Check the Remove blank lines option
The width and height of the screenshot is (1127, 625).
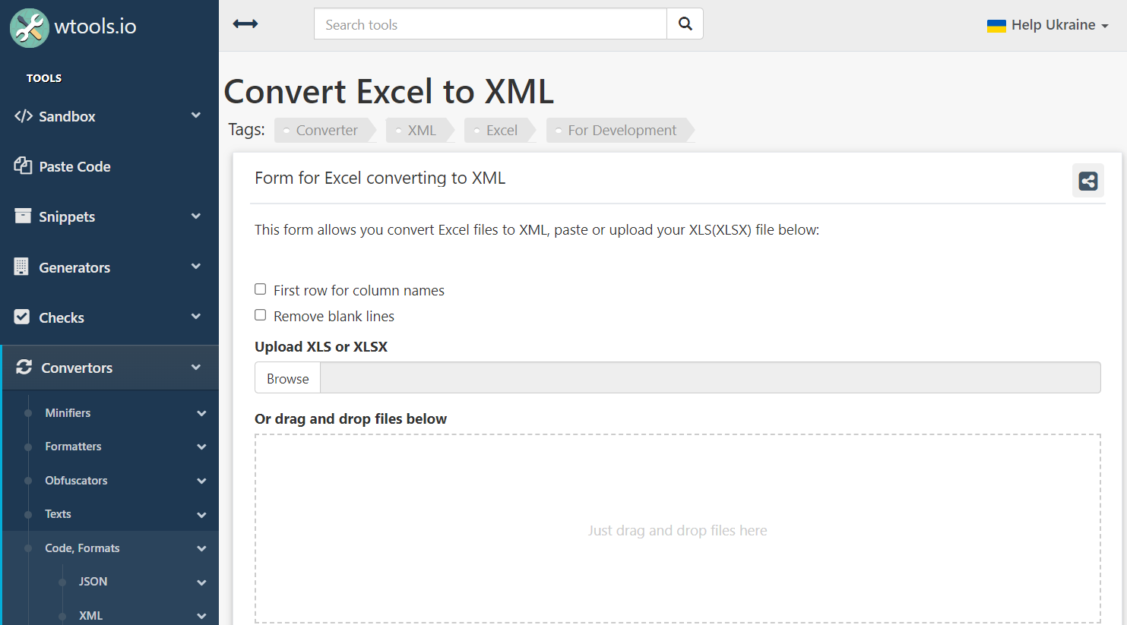261,315
